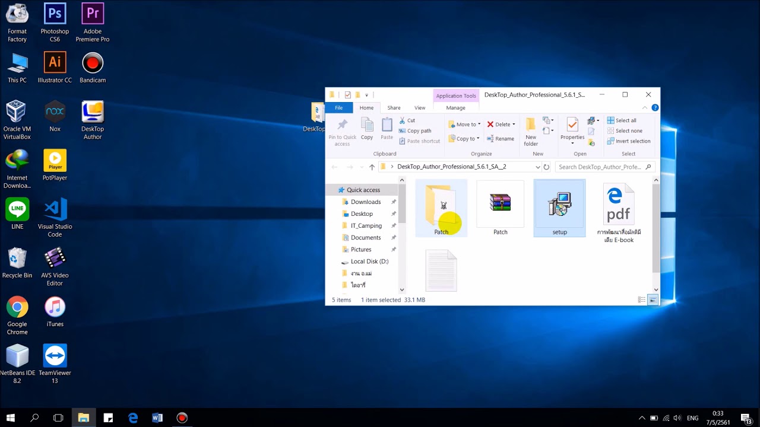Select the E-book PDF file
This screenshot has width=760, height=427.
[619, 213]
